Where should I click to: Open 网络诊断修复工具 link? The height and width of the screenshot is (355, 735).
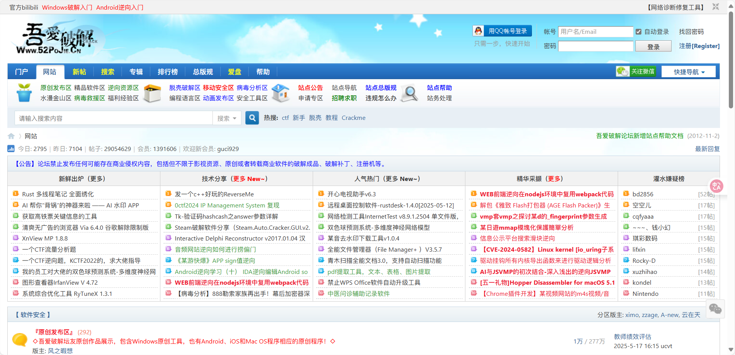[676, 7]
